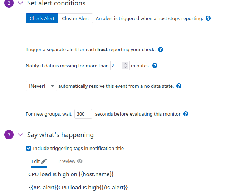This screenshot has height=194, width=225.
Task: Select Check Alert option
Action: [x=42, y=18]
